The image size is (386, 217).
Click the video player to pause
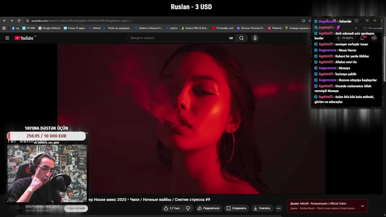click(191, 119)
